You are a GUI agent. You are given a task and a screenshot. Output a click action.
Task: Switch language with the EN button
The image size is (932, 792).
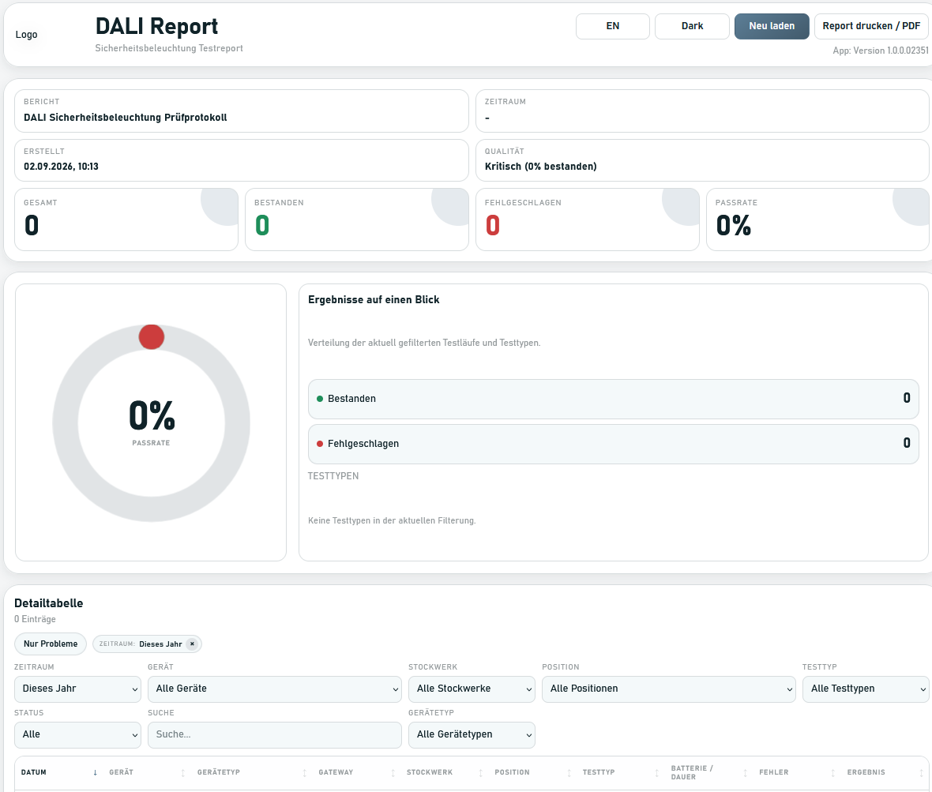click(612, 26)
